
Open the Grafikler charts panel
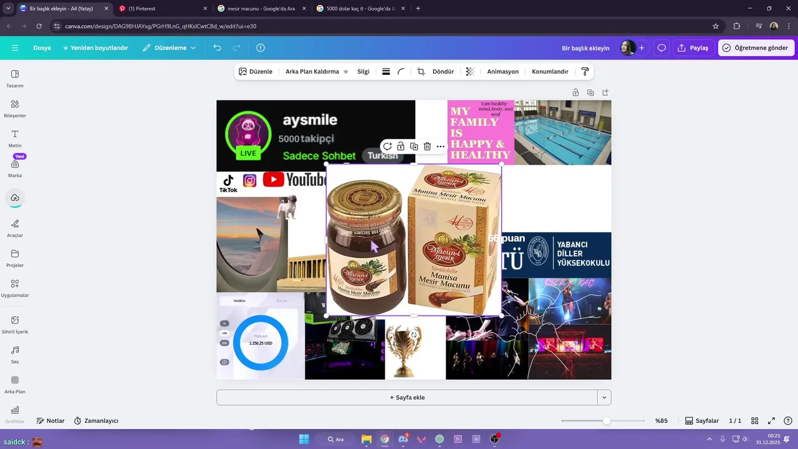15,415
